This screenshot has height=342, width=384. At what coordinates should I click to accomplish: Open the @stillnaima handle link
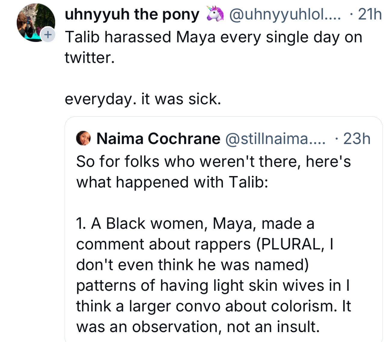tap(275, 139)
